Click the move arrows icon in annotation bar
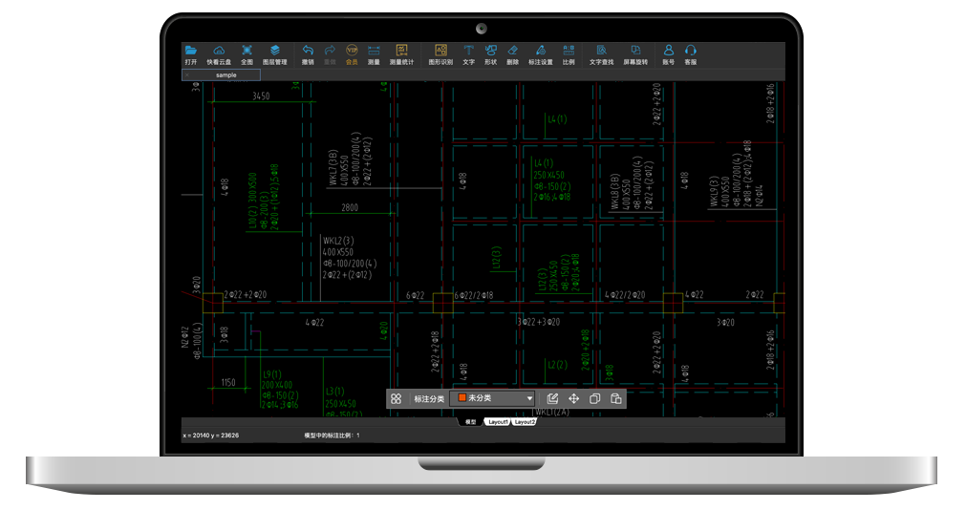This screenshot has width=966, height=510. (x=574, y=398)
